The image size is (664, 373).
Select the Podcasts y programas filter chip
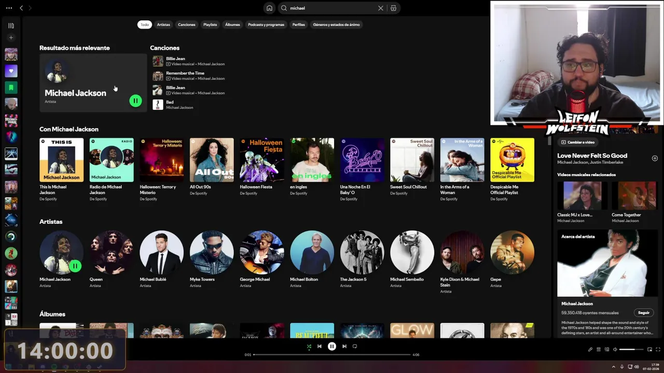pyautogui.click(x=266, y=24)
